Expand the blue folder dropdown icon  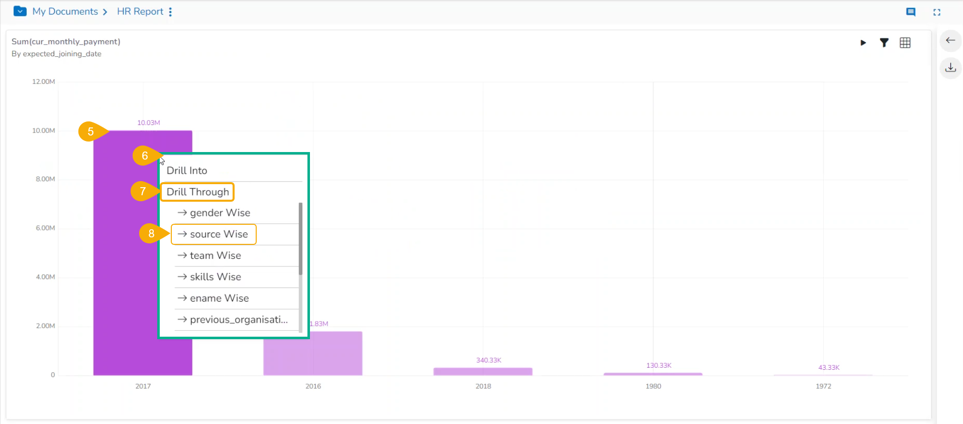coord(20,11)
